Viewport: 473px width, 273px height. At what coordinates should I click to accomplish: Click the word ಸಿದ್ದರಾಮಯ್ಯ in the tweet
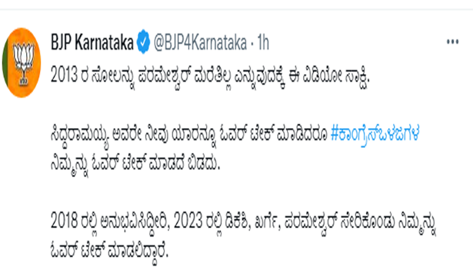(79, 135)
